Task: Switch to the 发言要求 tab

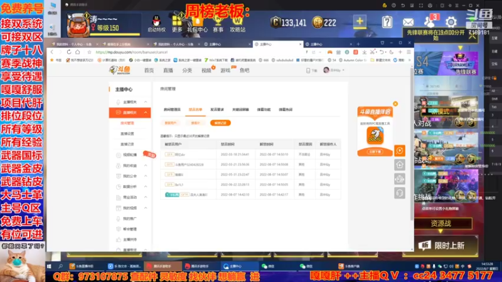Action: (217, 110)
